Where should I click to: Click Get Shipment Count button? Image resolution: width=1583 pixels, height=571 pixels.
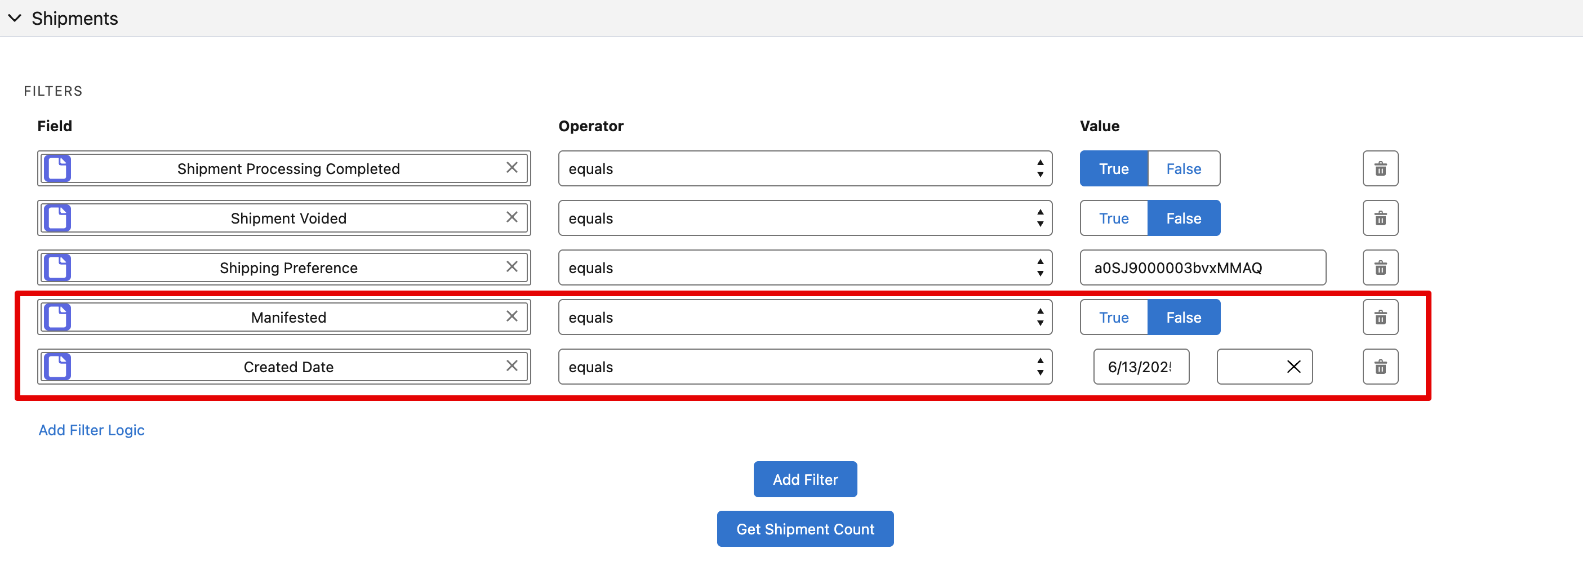tap(804, 529)
